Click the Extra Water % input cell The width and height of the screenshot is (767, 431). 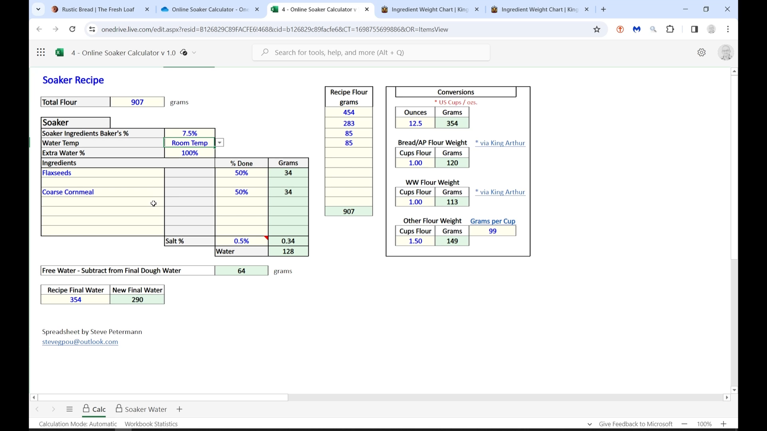[x=190, y=152]
